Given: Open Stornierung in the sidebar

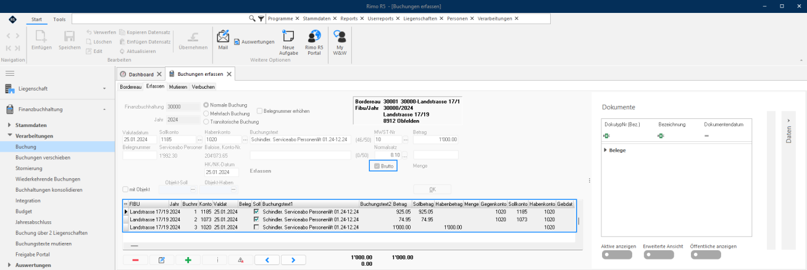Looking at the screenshot, I should pos(29,168).
